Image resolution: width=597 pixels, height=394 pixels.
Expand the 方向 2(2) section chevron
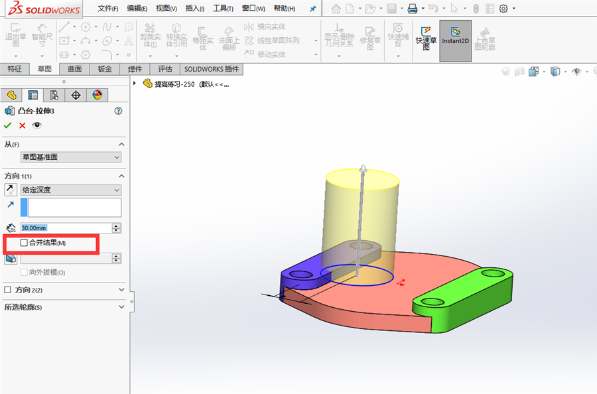click(121, 290)
